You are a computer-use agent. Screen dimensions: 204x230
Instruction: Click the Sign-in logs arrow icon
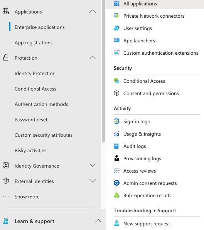tap(116, 121)
